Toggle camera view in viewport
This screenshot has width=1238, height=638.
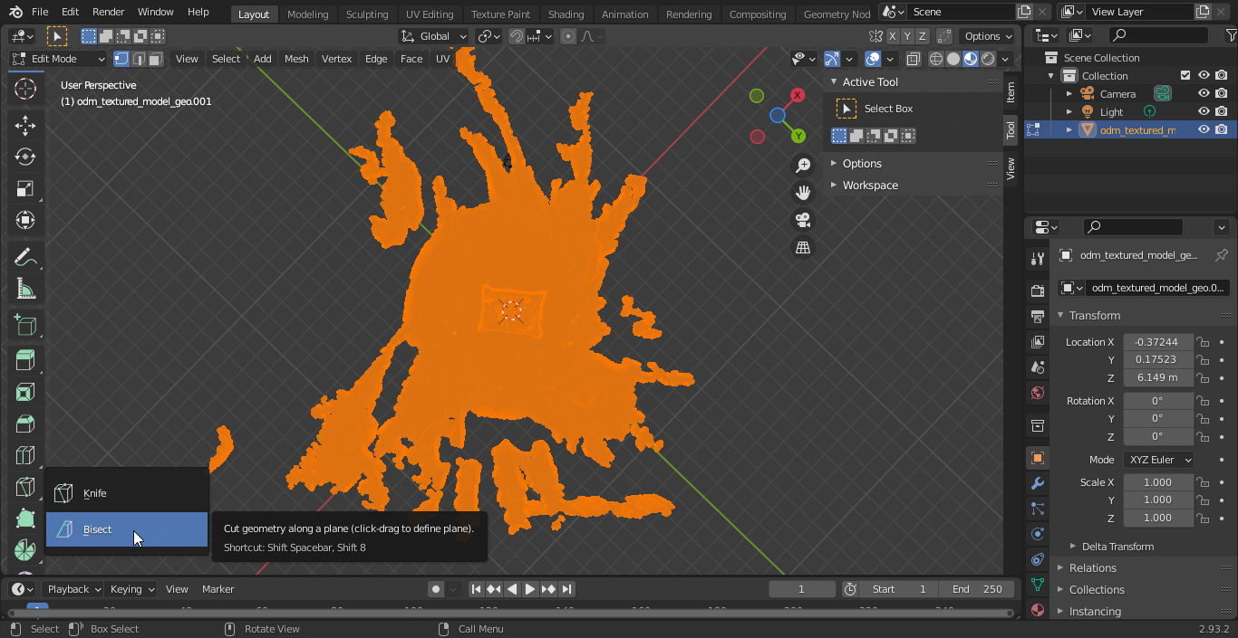pos(803,220)
